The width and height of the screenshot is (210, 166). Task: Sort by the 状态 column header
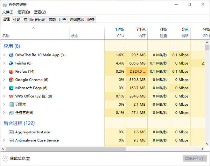pos(87,33)
